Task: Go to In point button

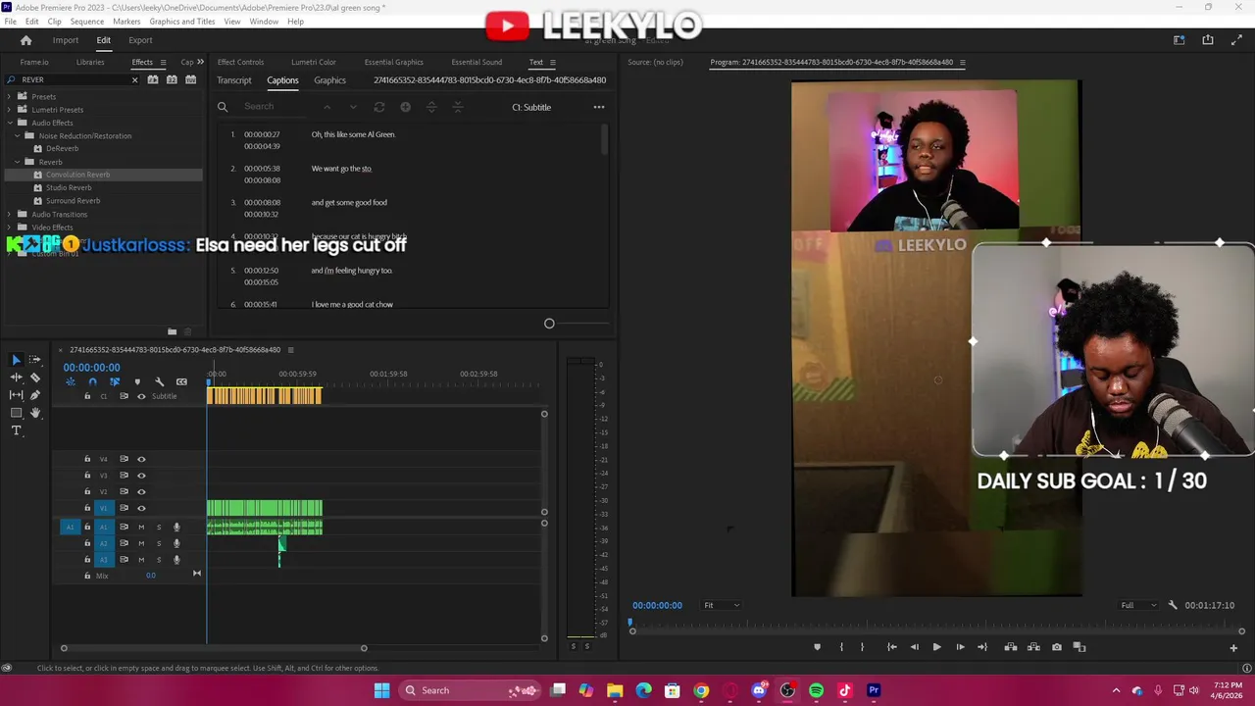Action: [891, 647]
